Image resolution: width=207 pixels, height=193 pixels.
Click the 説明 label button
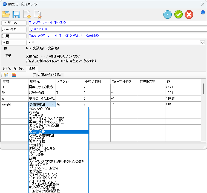(14, 36)
